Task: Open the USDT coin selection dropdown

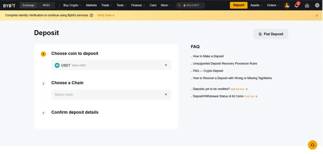Action: pyautogui.click(x=111, y=65)
